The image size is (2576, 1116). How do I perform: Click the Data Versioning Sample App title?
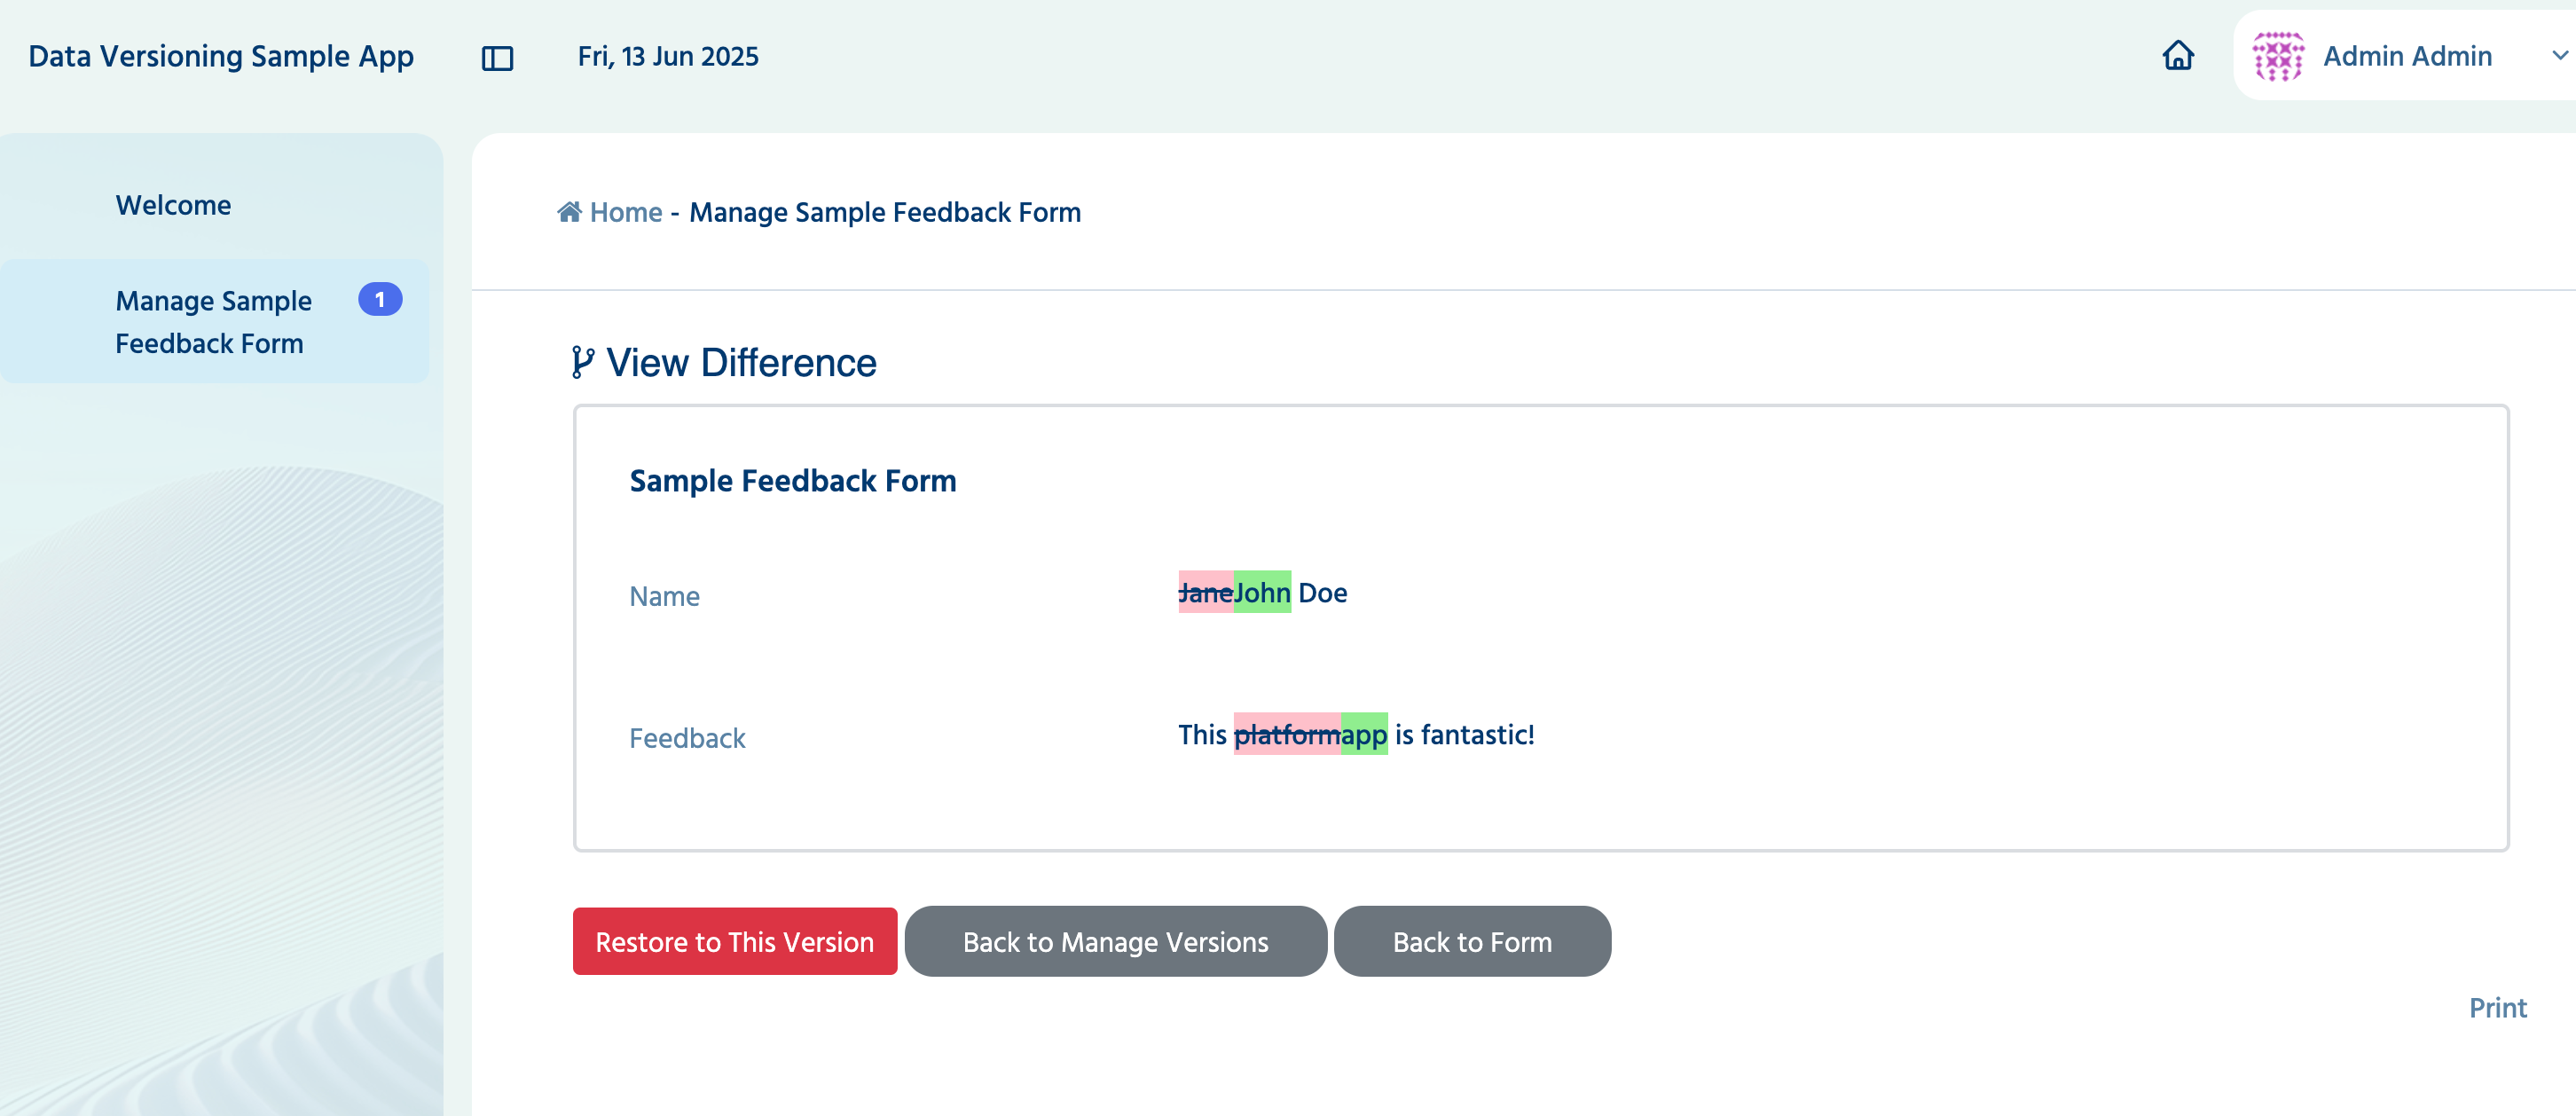(x=221, y=56)
